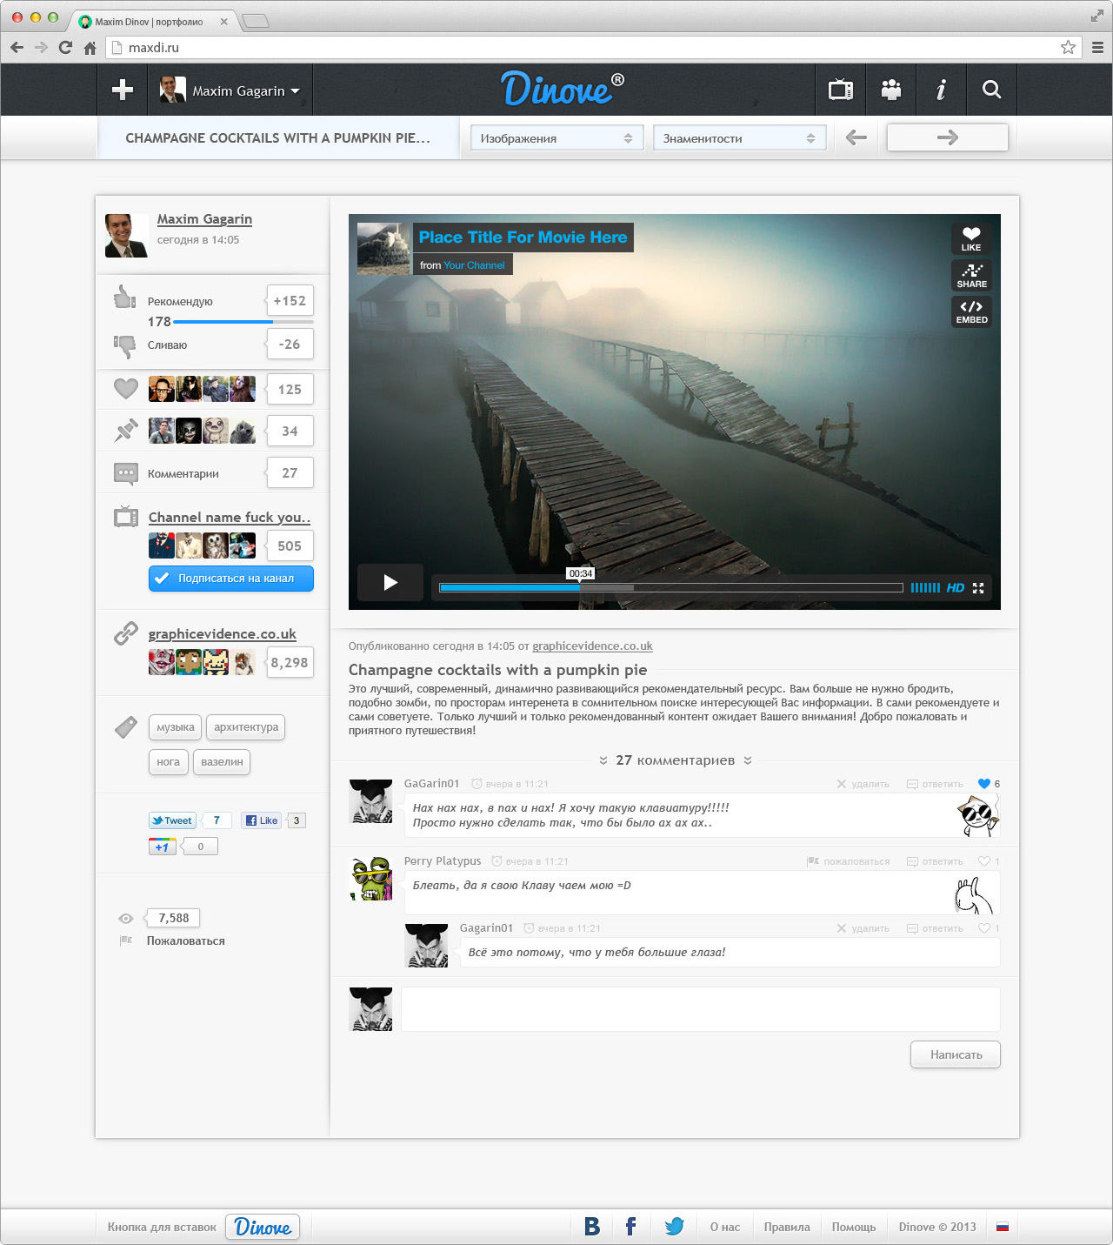Click the архитектура tag

246,727
